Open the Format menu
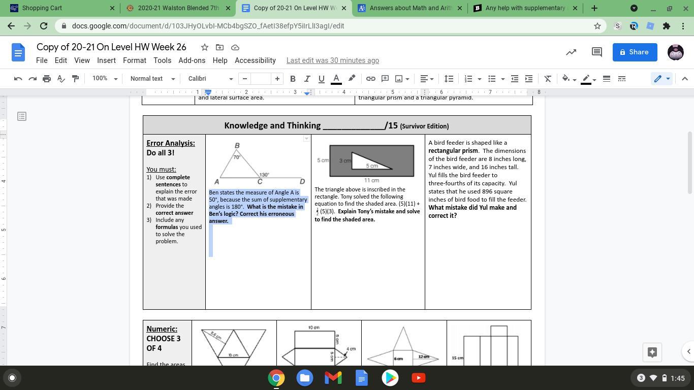Screen dimensions: 694x390 [134, 60]
